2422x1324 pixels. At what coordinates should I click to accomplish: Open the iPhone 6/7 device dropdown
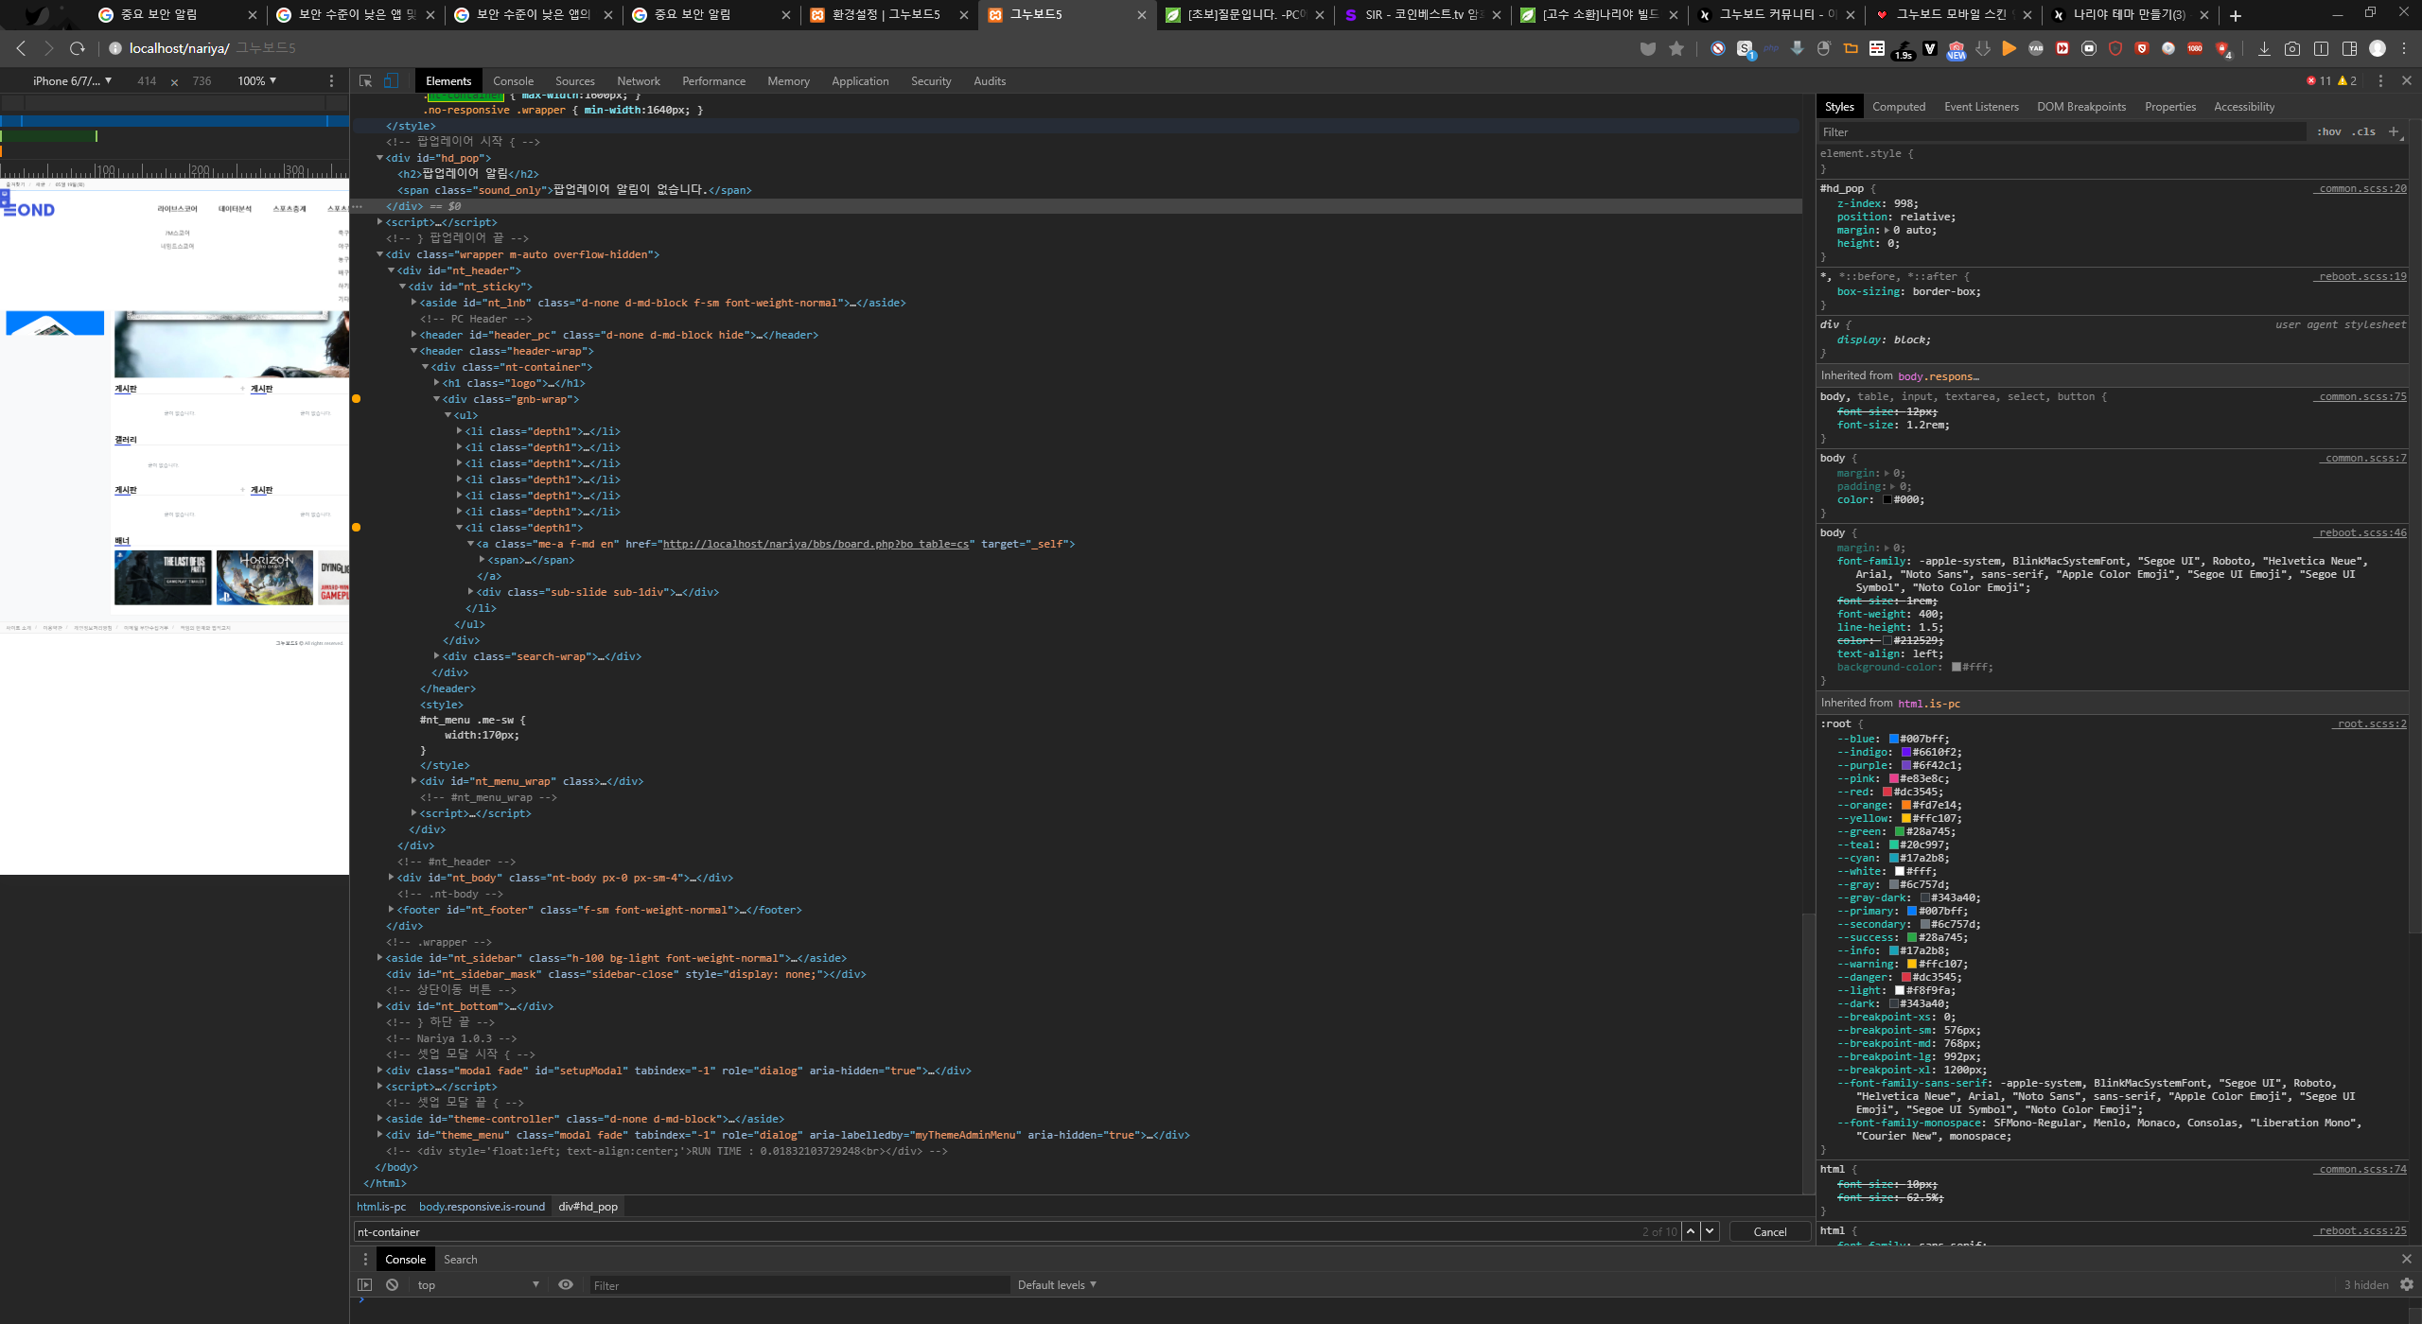(x=72, y=81)
